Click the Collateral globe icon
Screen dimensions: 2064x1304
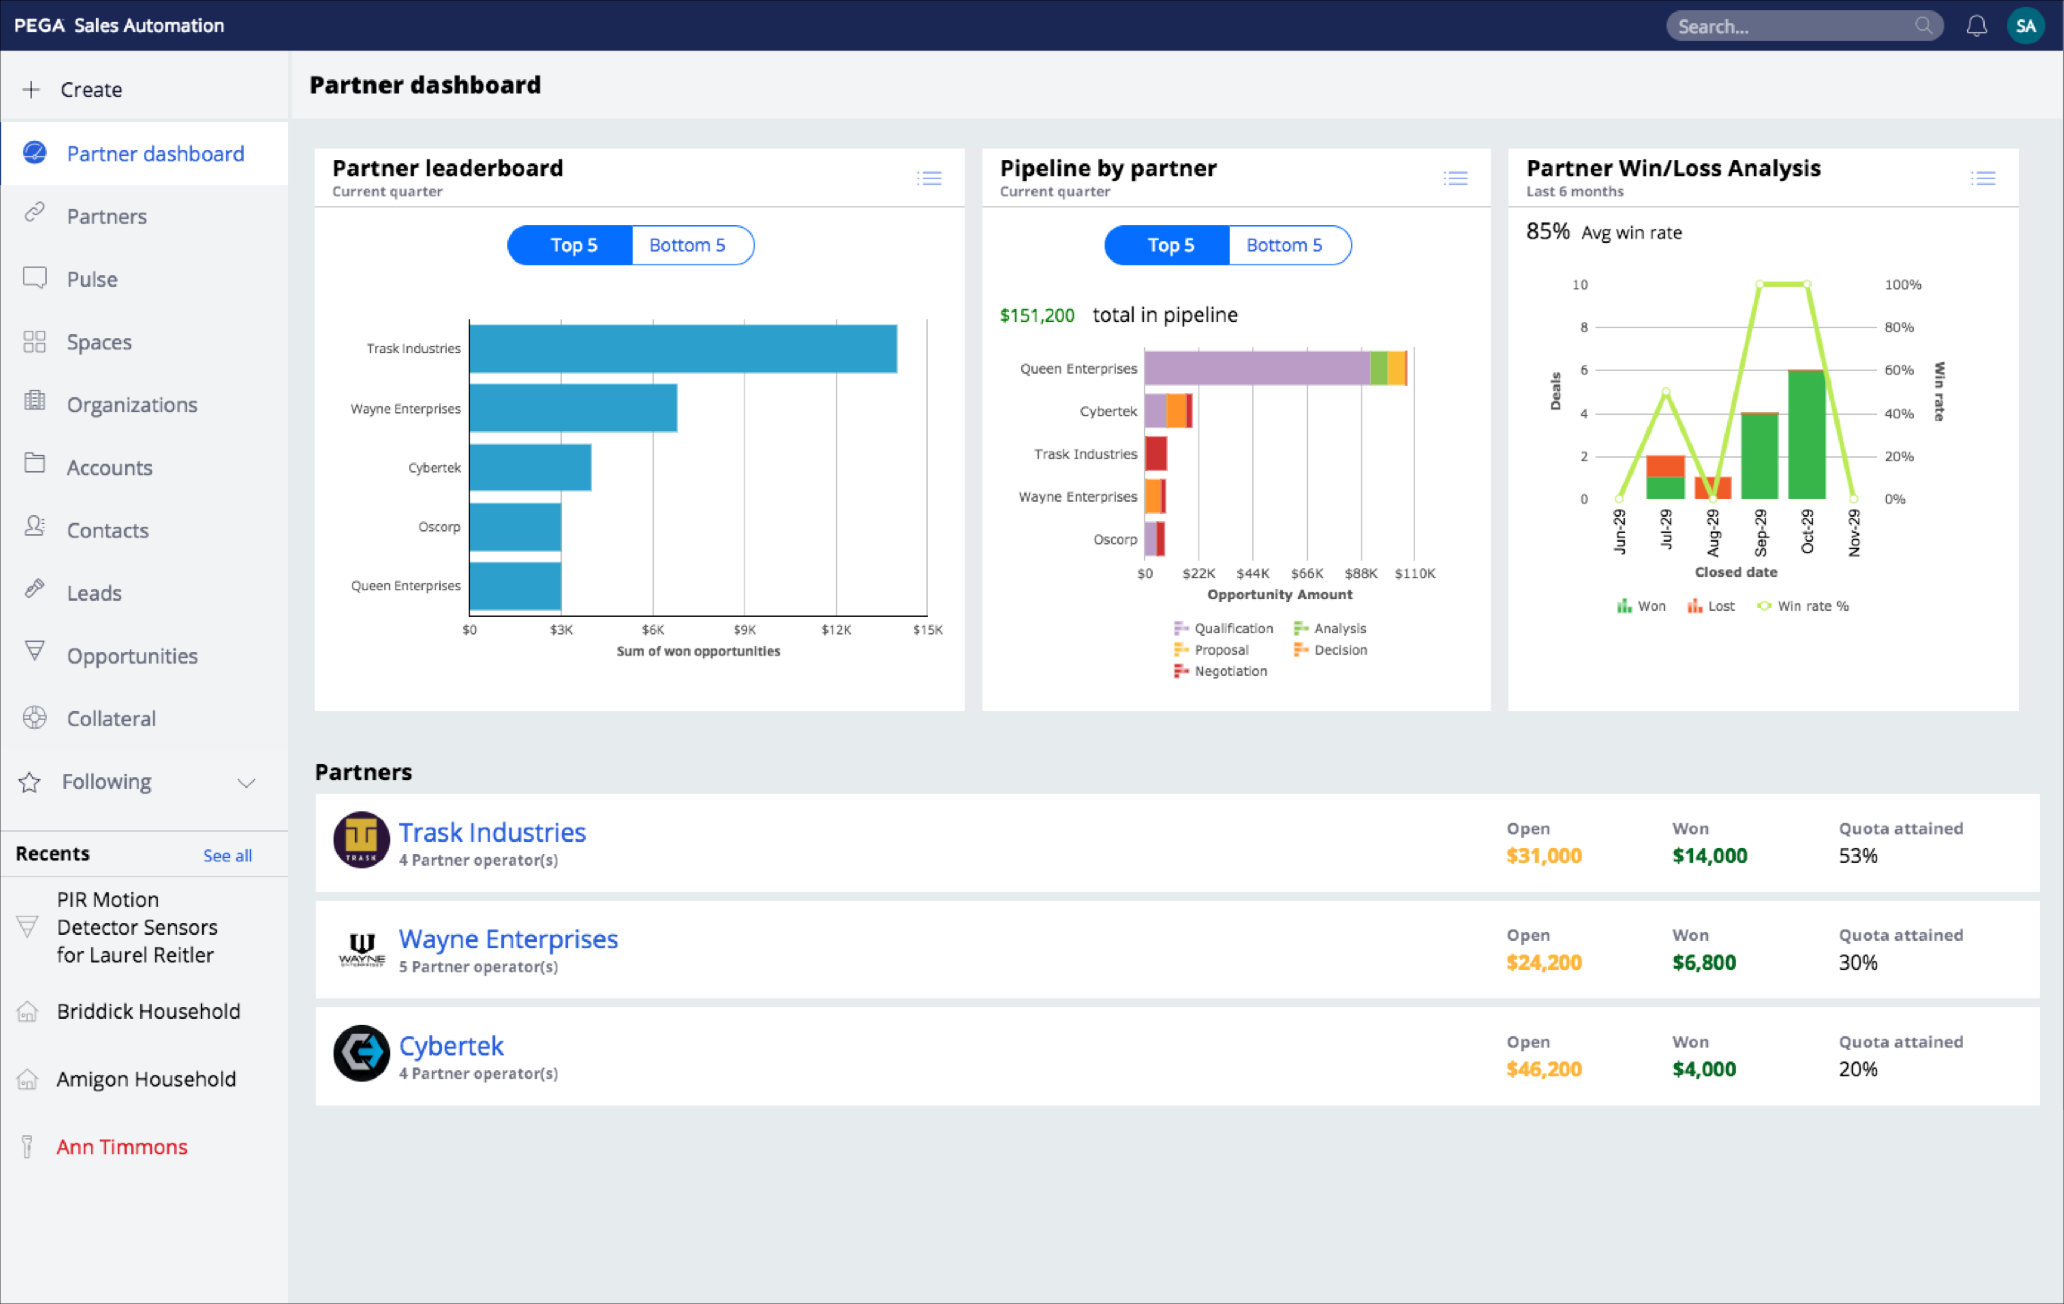(x=34, y=718)
